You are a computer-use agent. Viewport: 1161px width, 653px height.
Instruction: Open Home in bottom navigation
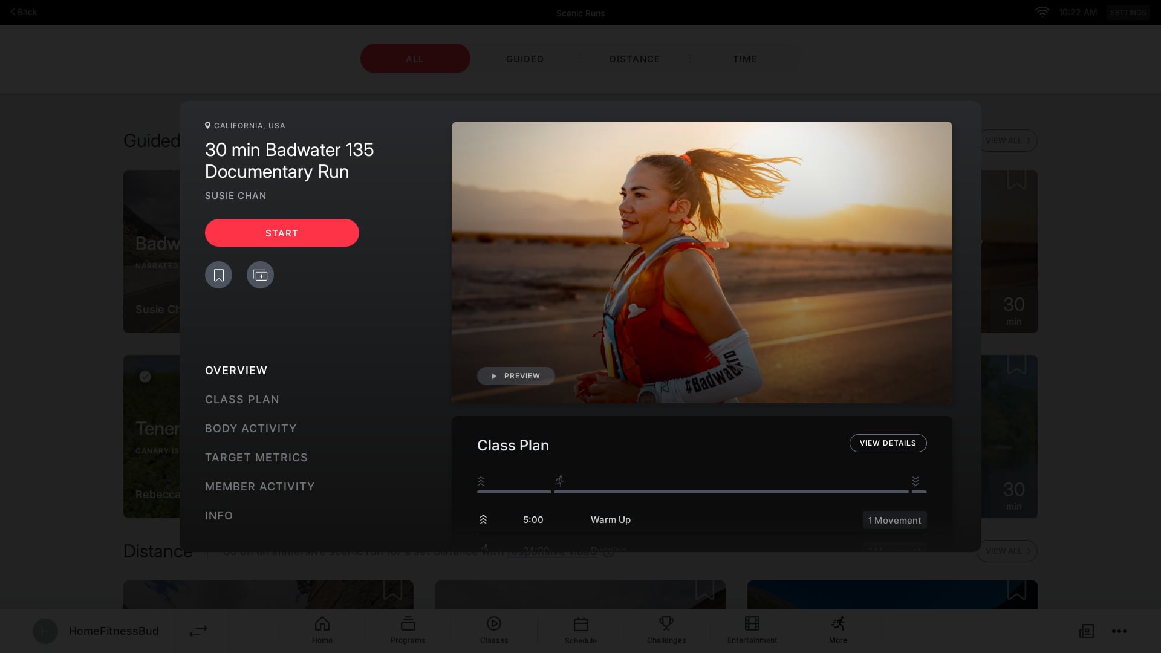[322, 630]
